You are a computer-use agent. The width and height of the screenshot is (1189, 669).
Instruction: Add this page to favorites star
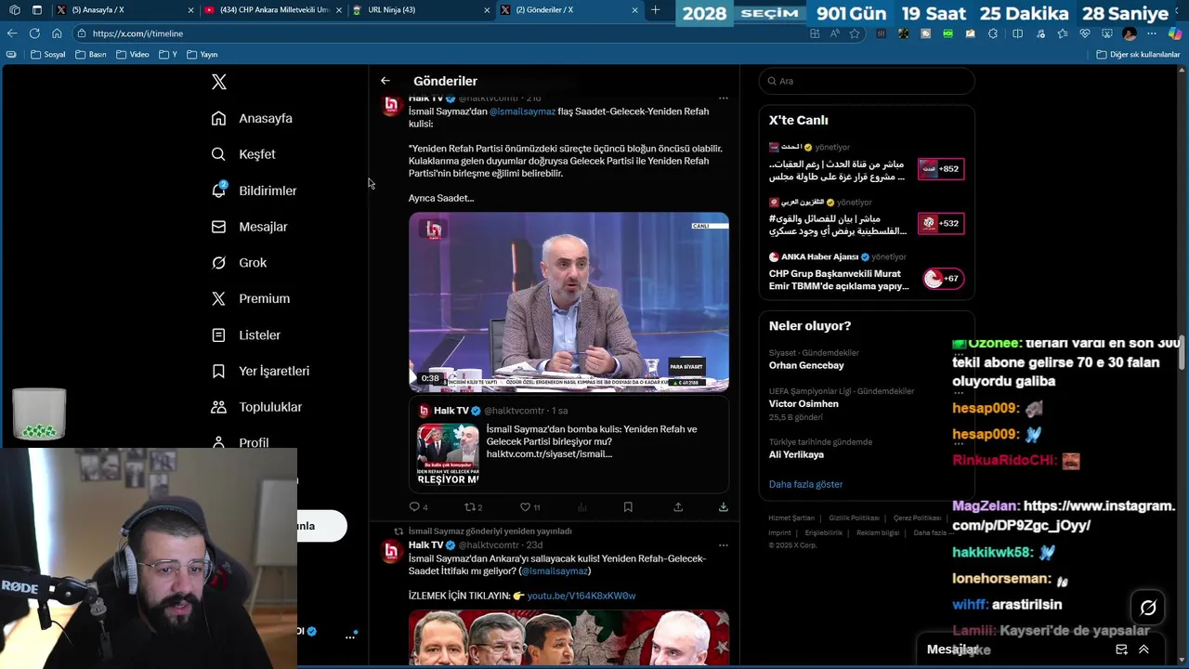tap(855, 33)
